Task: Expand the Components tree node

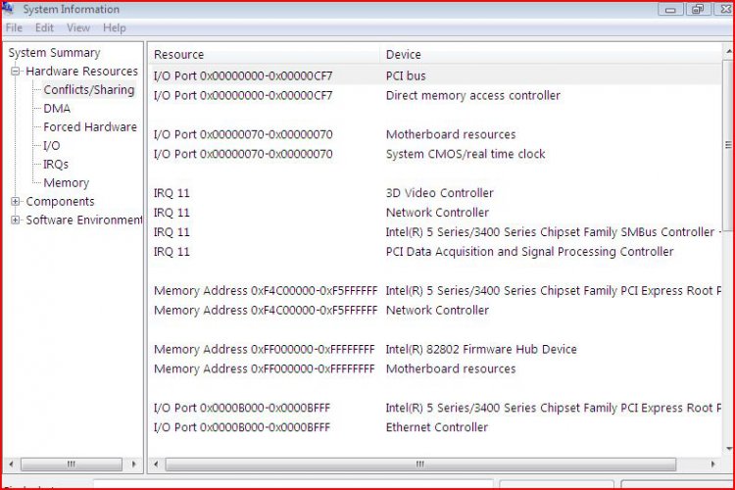Action: click(16, 202)
